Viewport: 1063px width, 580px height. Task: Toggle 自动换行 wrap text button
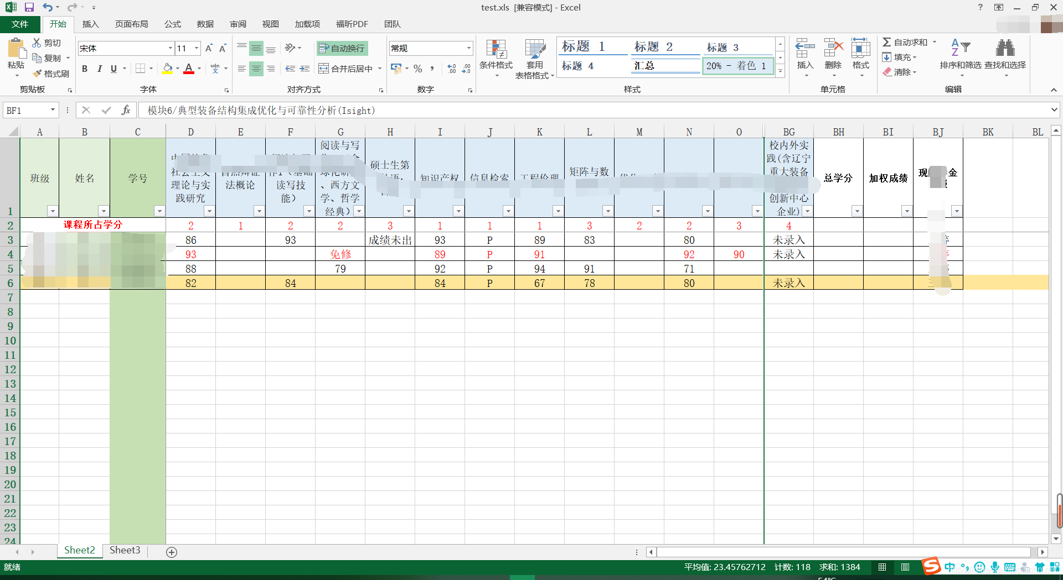[342, 49]
